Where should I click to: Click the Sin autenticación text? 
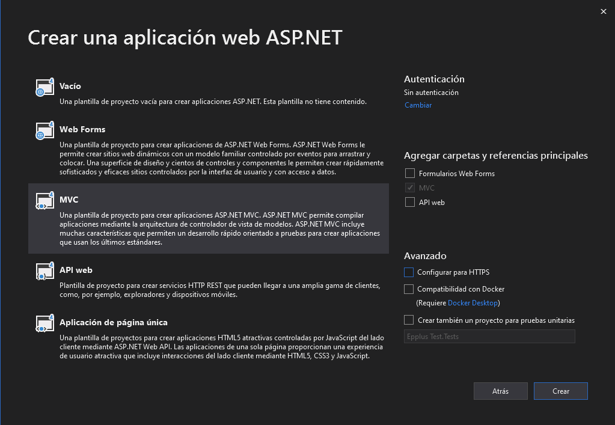[431, 93]
